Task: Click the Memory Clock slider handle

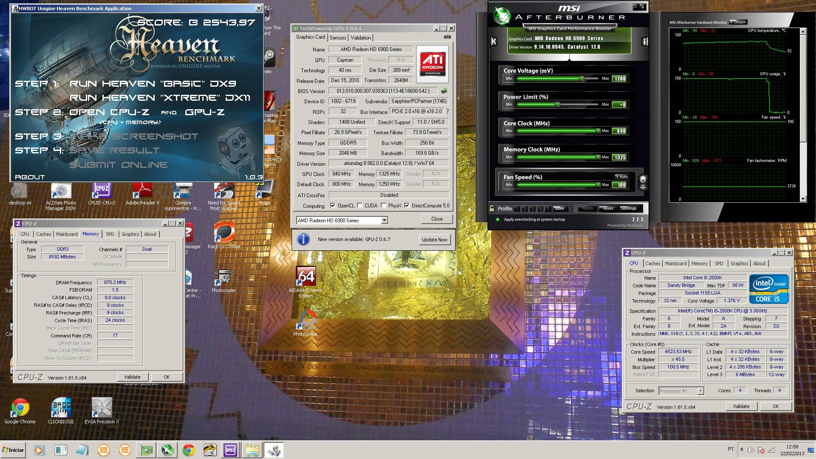Action: coord(598,157)
